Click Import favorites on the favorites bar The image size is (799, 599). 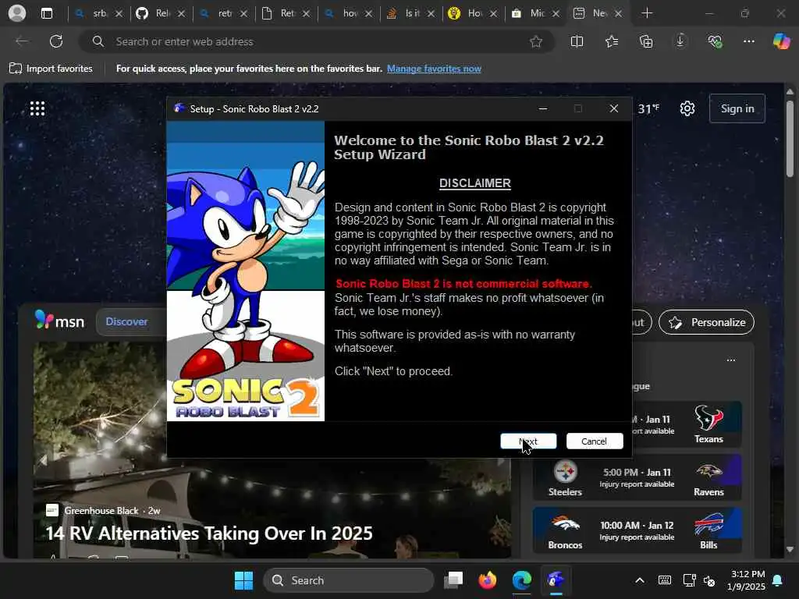point(51,69)
